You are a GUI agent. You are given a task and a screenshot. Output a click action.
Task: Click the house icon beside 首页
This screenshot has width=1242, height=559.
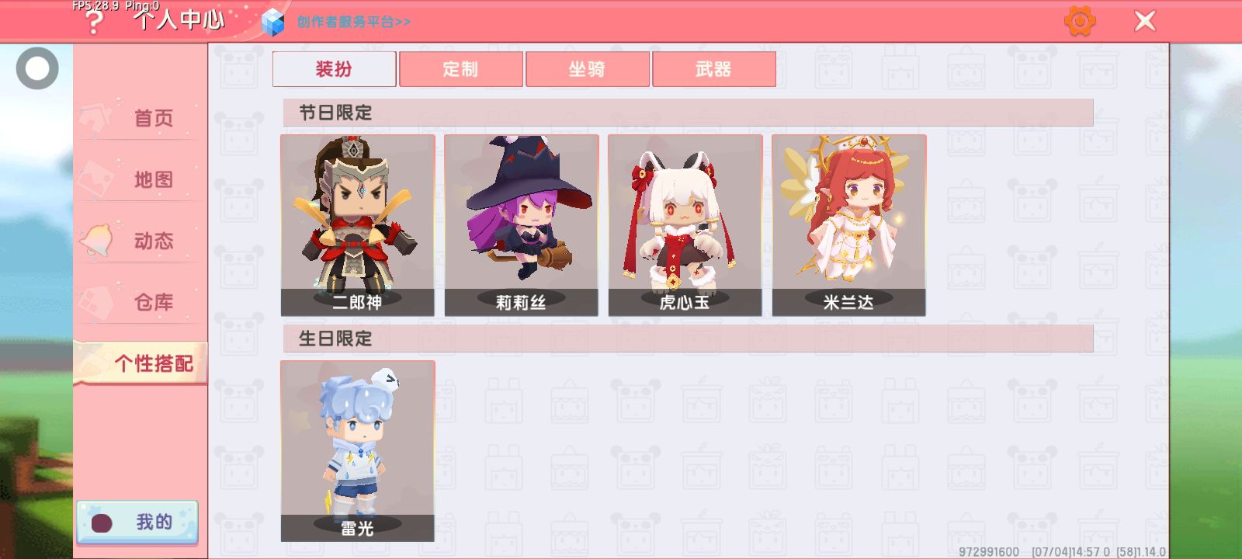(x=96, y=117)
